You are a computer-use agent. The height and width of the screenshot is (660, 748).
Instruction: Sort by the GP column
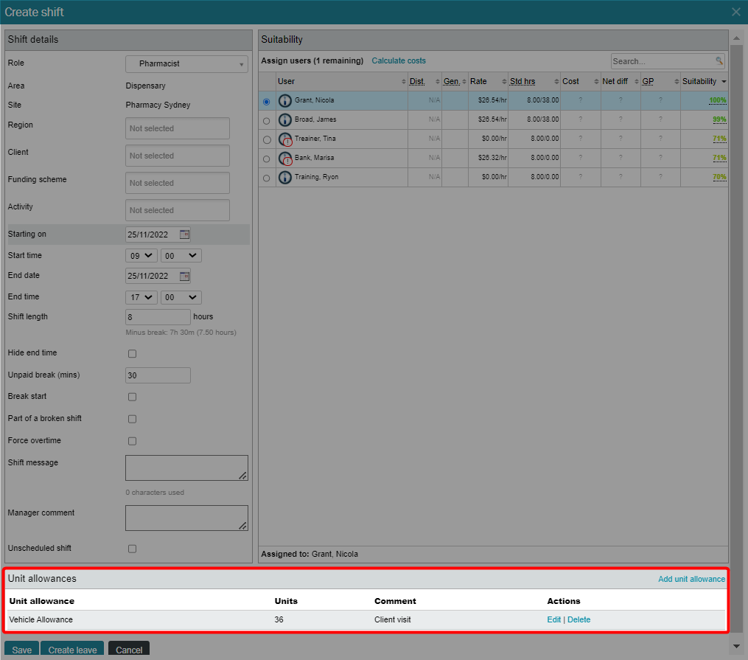pyautogui.click(x=661, y=82)
